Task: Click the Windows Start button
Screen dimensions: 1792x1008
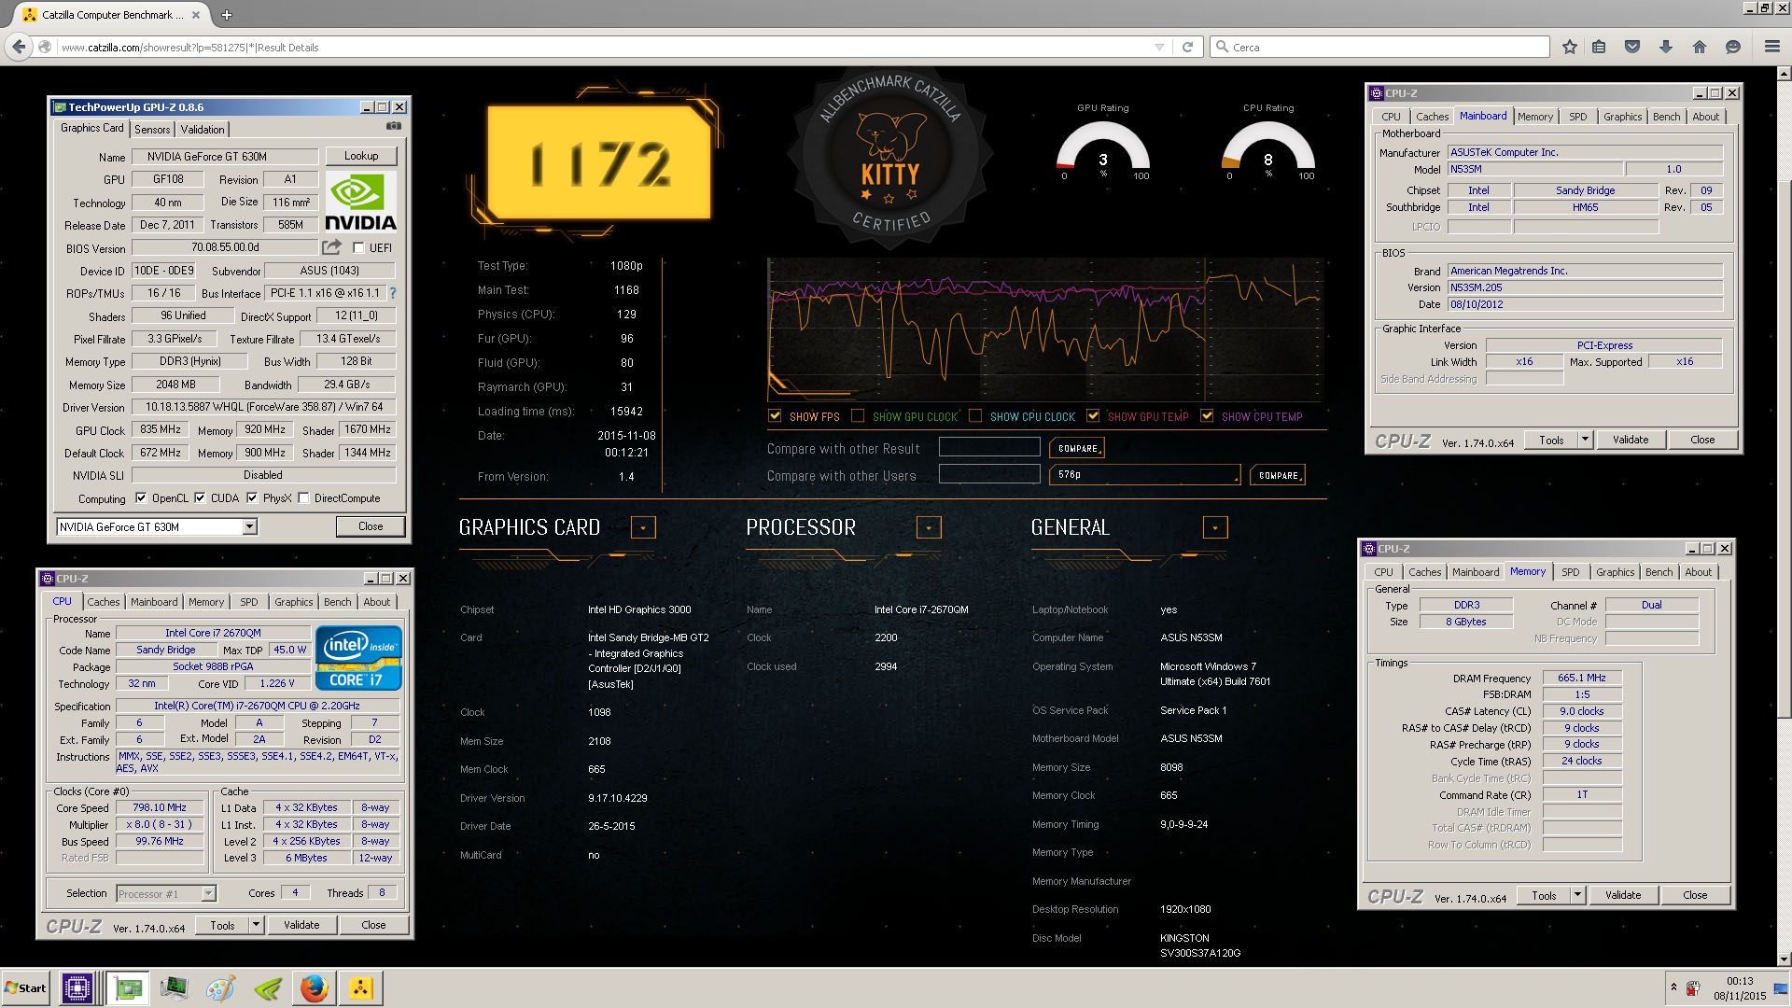Action: pyautogui.click(x=25, y=988)
